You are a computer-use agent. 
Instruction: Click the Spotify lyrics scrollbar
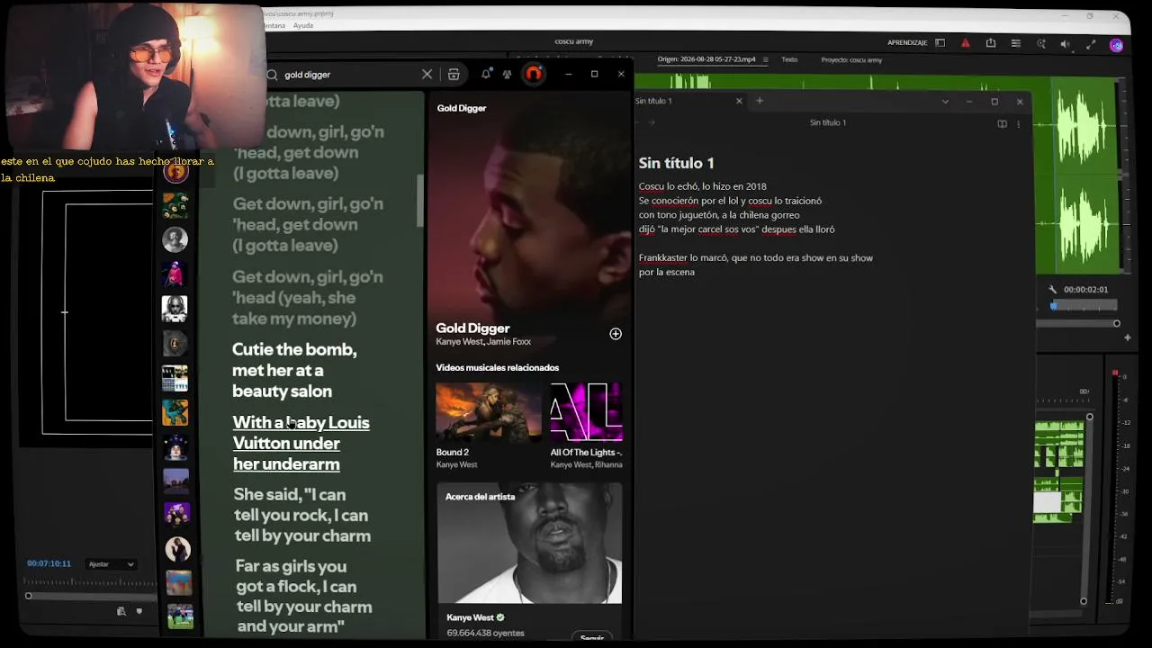419,202
